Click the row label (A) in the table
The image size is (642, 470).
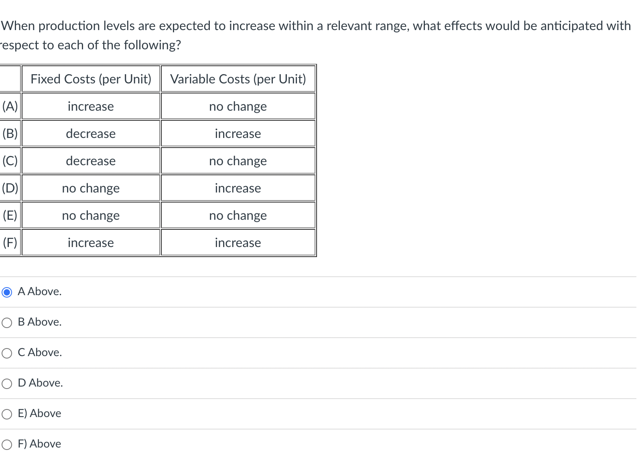[10, 106]
